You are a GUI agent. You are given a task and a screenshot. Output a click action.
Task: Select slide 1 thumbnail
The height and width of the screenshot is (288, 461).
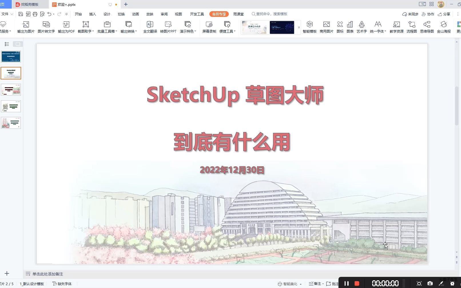pos(11,57)
